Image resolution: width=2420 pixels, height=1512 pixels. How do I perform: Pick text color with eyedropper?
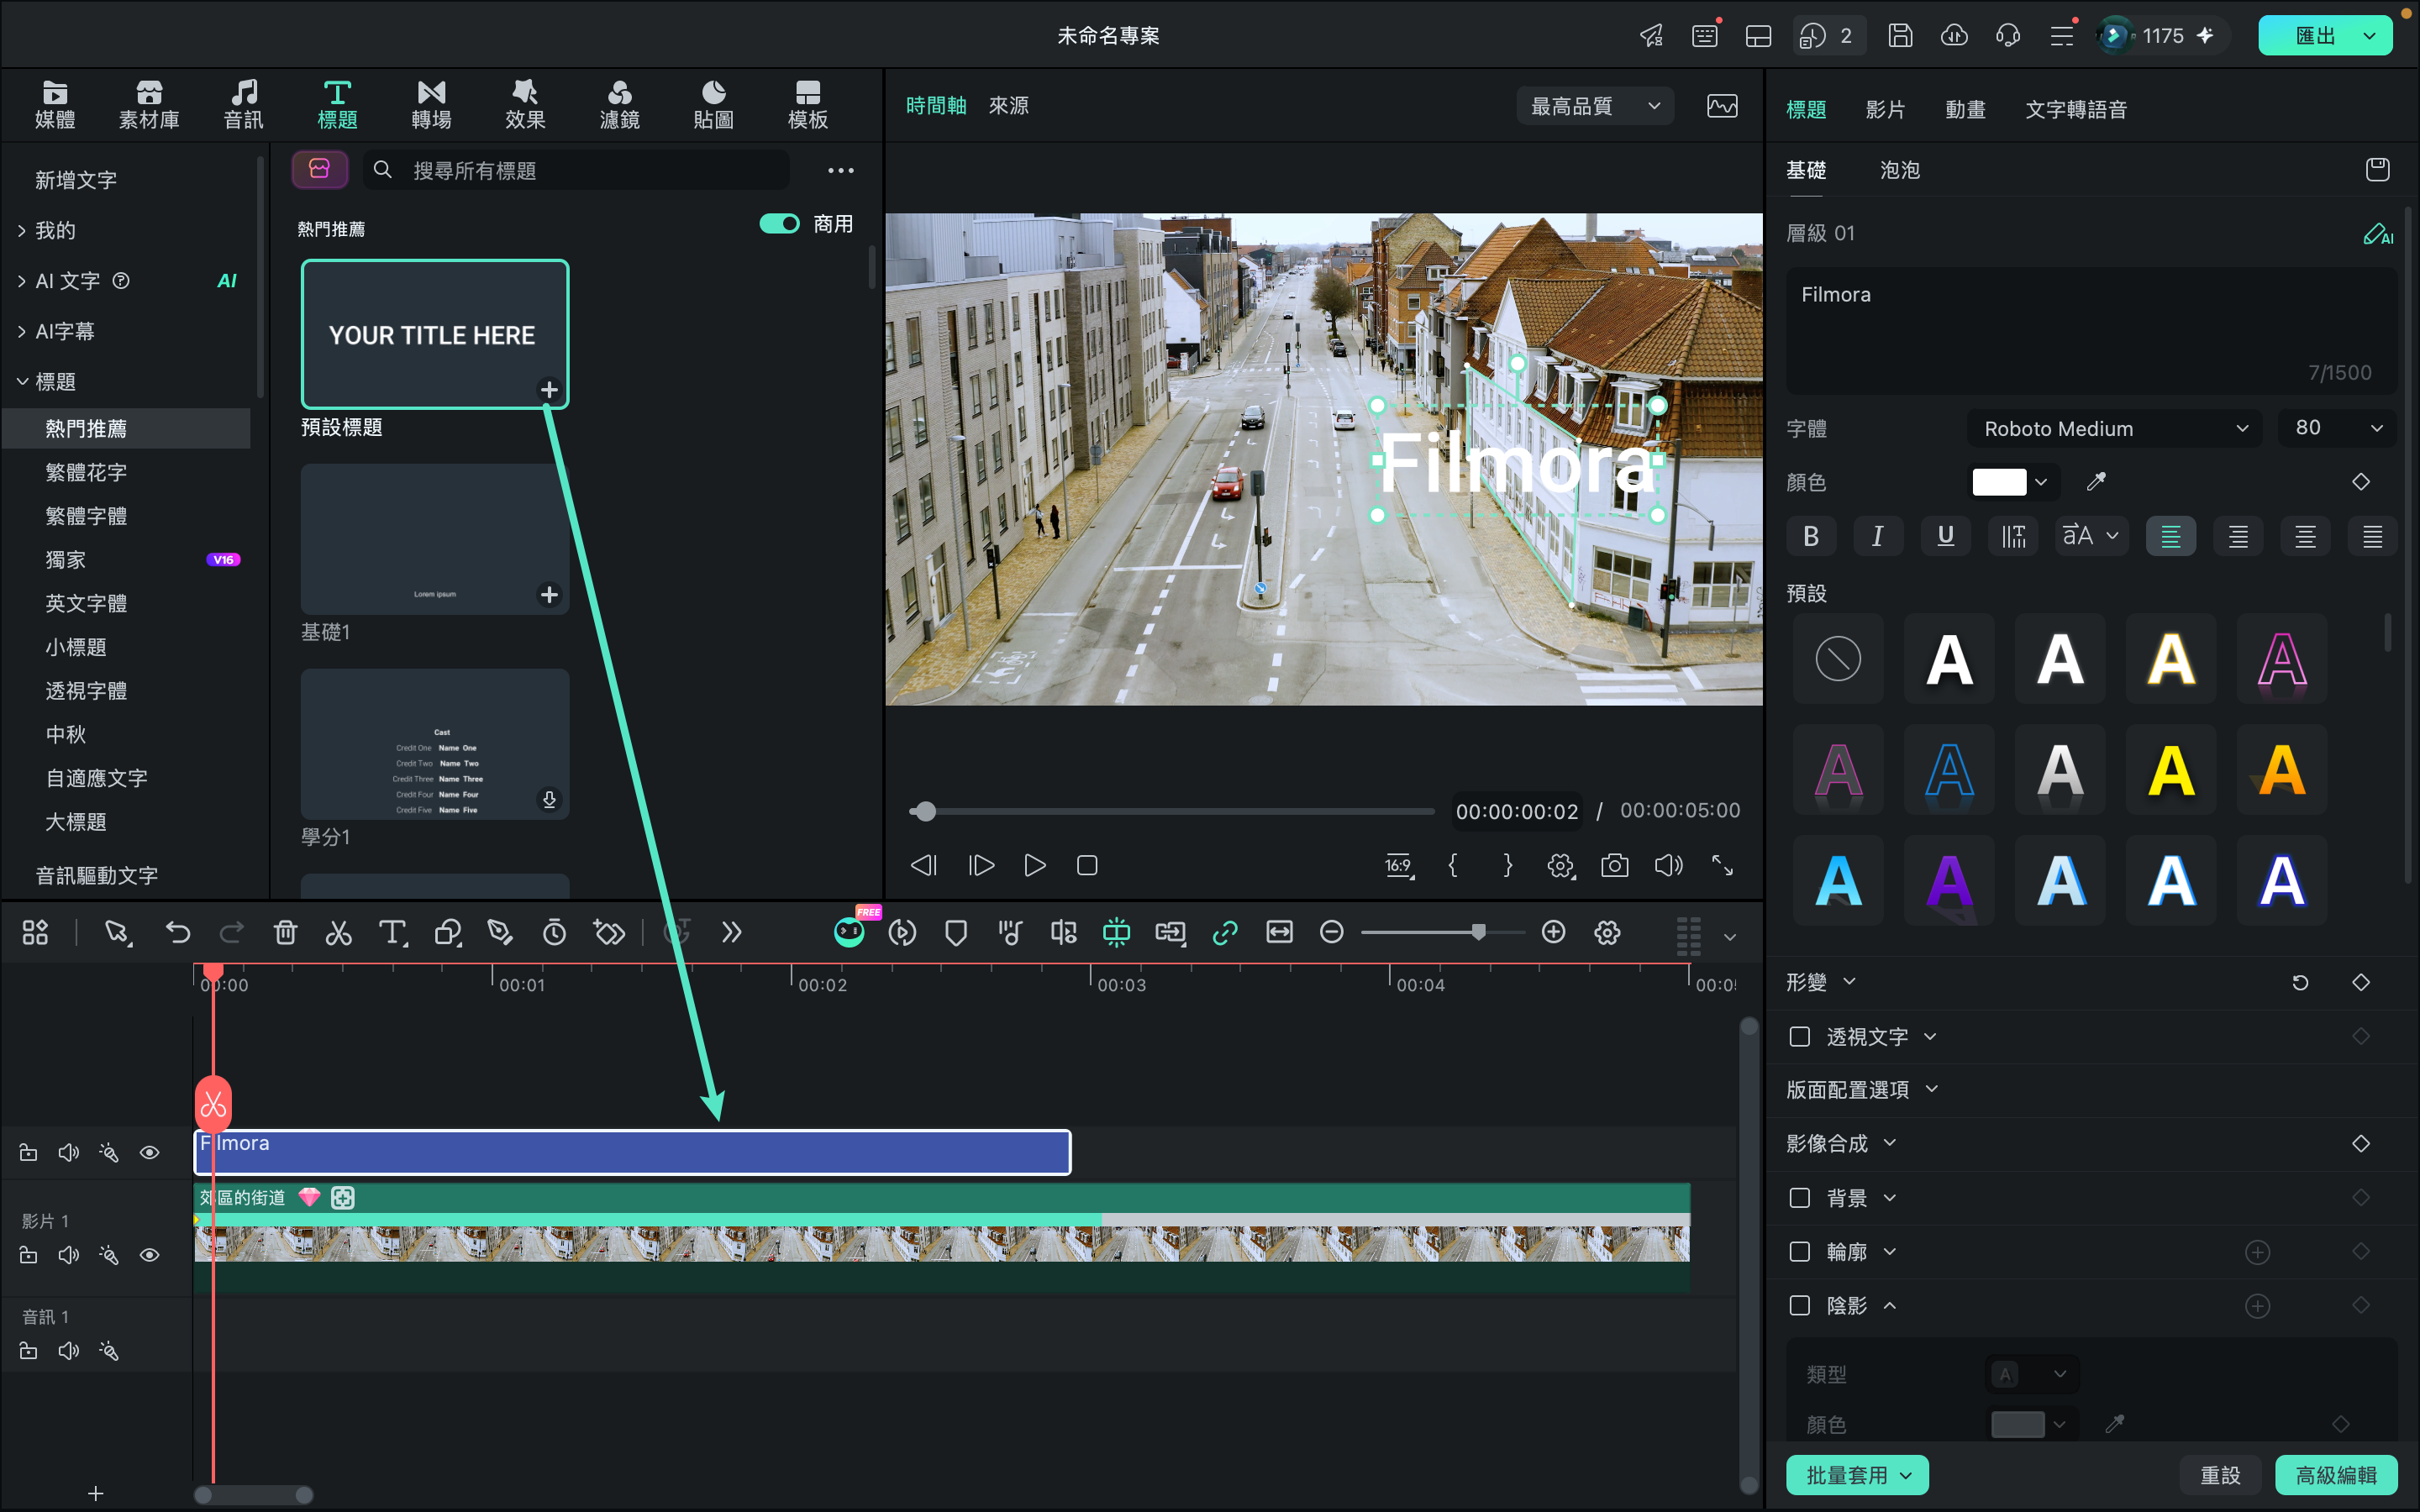(2096, 482)
